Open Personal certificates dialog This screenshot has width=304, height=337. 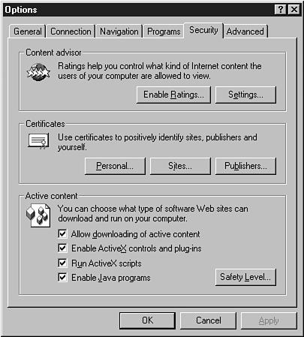point(115,166)
